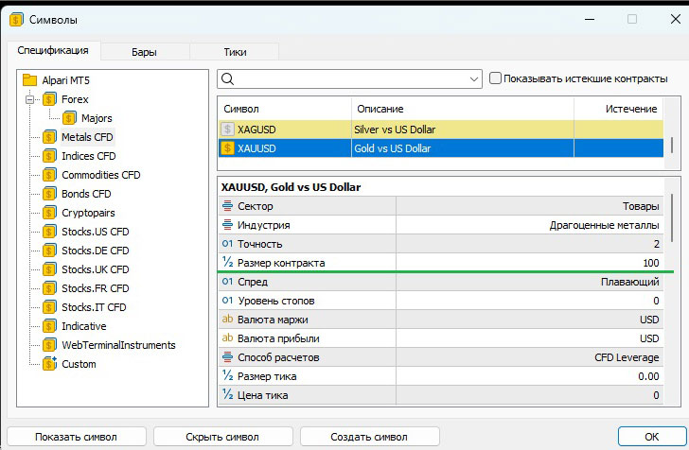This screenshot has width=689, height=450.
Task: Click the Создать символ button
Action: (x=368, y=437)
